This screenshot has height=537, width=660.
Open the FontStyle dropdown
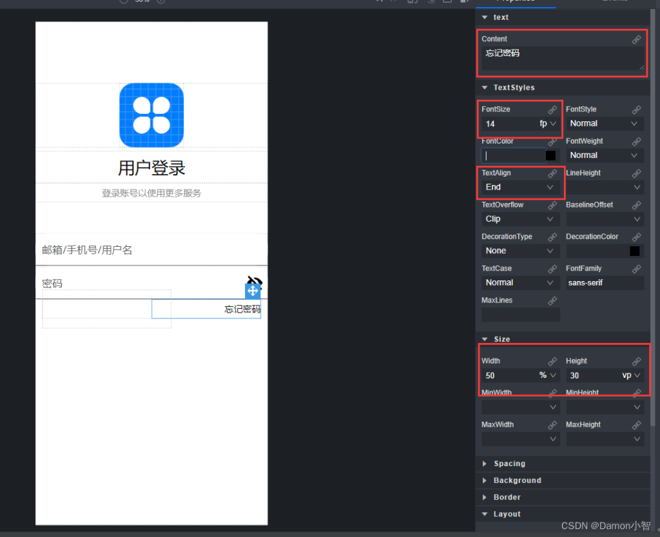tap(605, 123)
